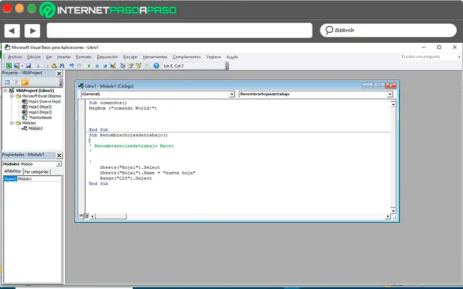Open the Depuración menu
Image resolution: width=463 pixels, height=289 pixels.
pyautogui.click(x=107, y=57)
